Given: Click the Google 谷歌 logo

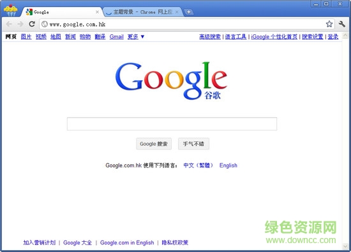Looking at the screenshot, I should 171,81.
